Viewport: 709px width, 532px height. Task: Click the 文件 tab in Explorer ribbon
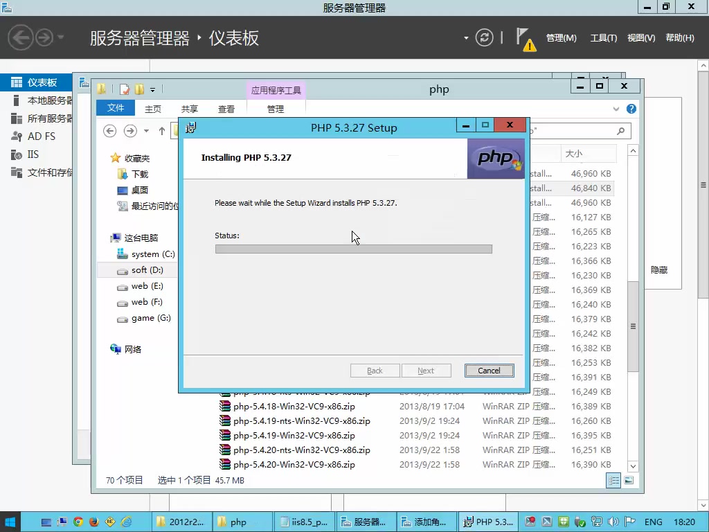(116, 108)
